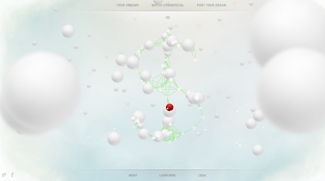Toggle the list view icon

click(168, 17)
